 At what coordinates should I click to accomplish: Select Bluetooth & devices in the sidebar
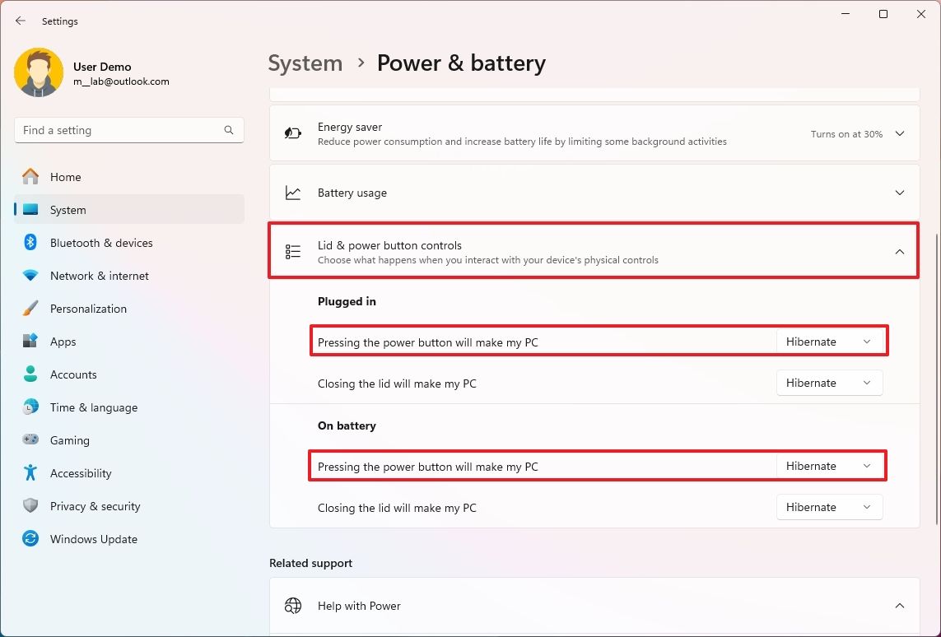[101, 242]
